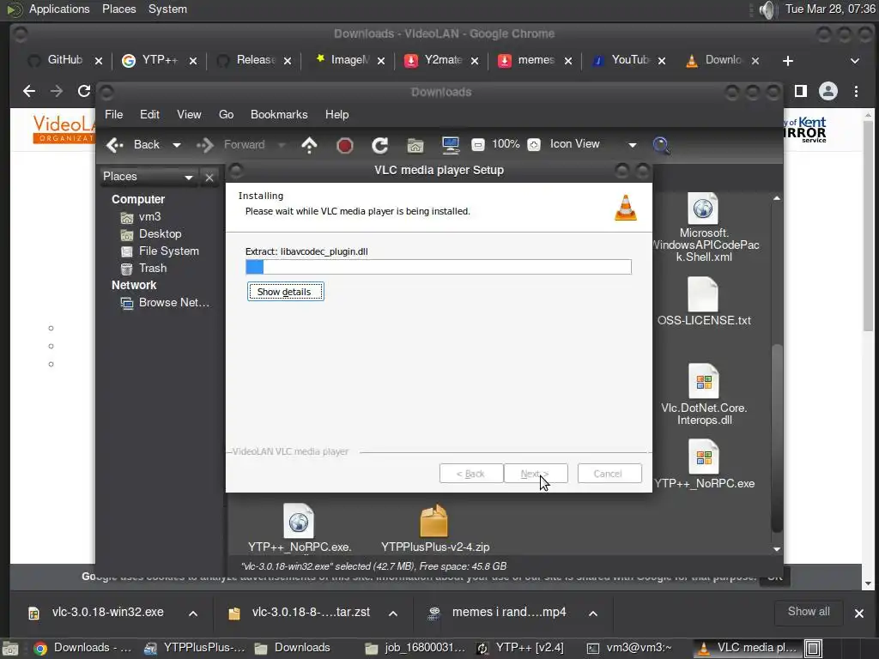Select the YTP++_NoRPC.exe. config file icon
The height and width of the screenshot is (659, 879).
click(299, 521)
